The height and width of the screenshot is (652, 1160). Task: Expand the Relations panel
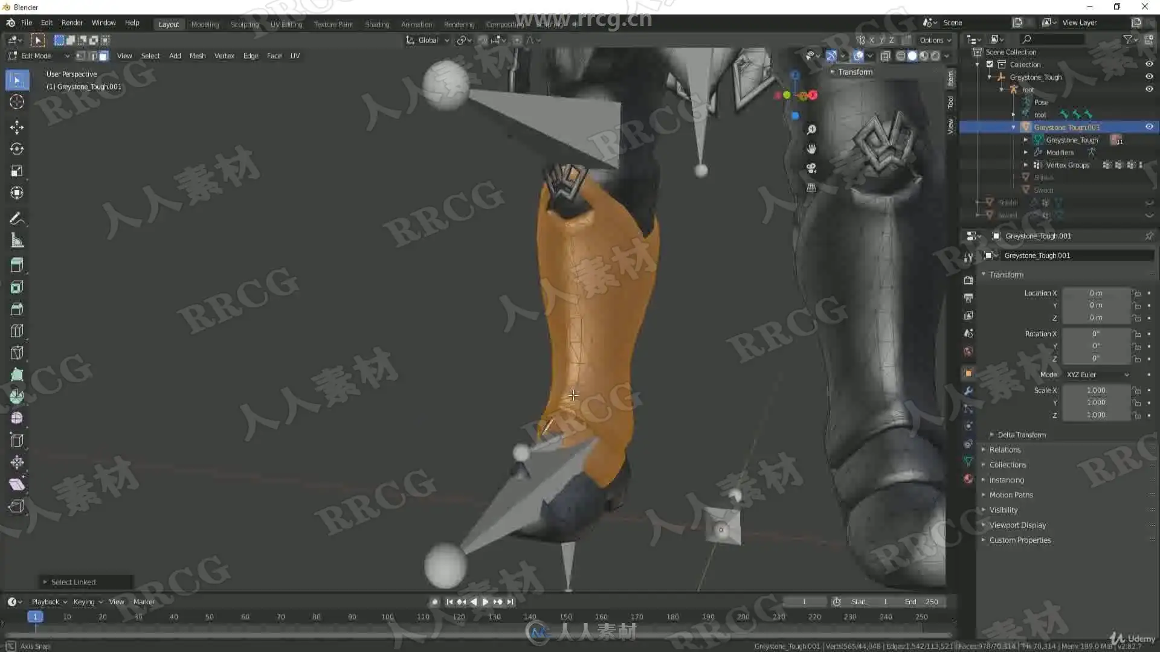coord(1005,450)
